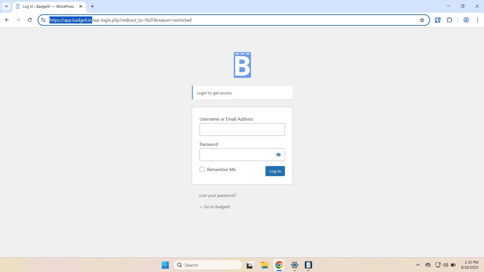Viewport: 484px width, 272px height.
Task: Open File Explorer from taskbar
Action: pyautogui.click(x=264, y=265)
